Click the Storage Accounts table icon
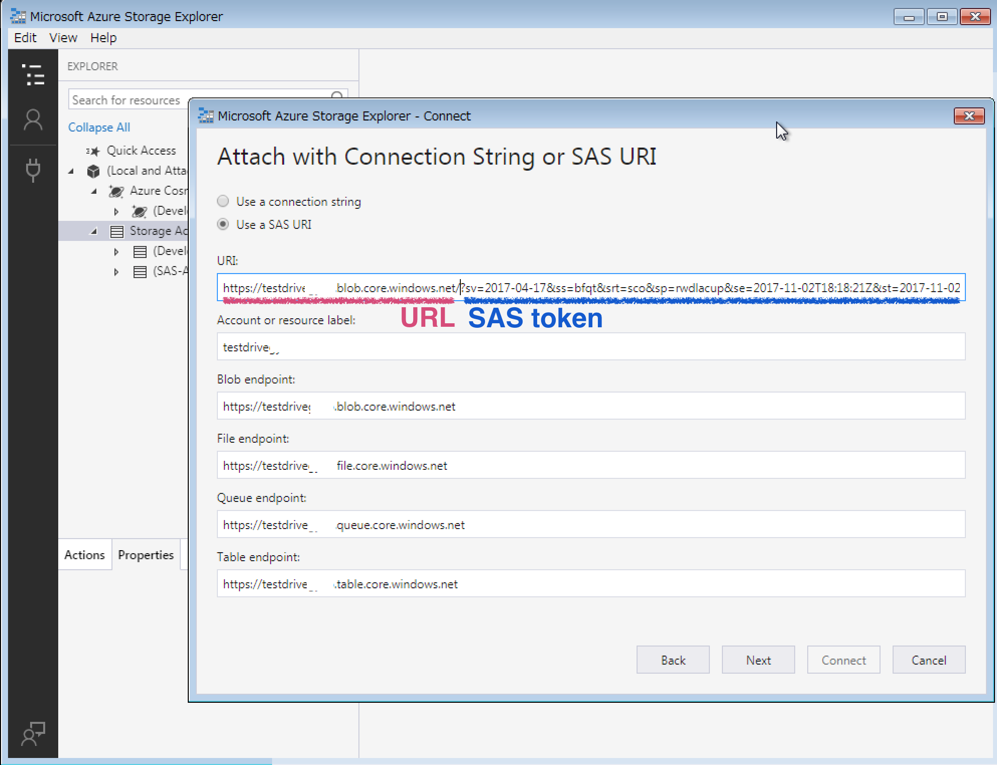 (x=116, y=231)
